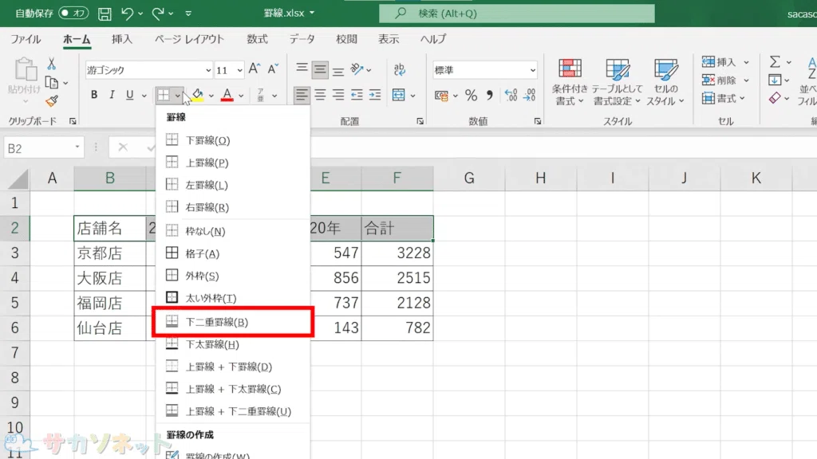Toggle Italic formatting

(x=112, y=95)
